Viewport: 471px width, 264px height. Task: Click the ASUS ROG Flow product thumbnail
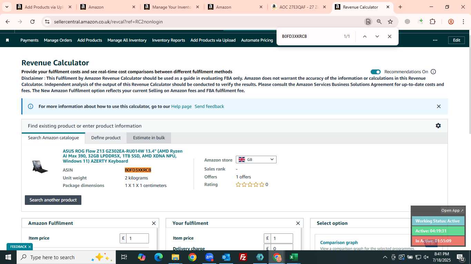40,167
